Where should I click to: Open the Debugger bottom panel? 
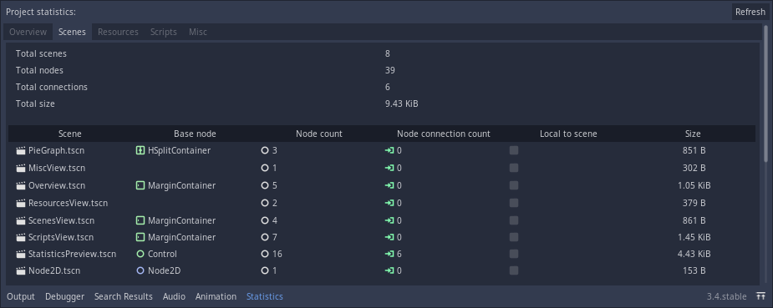click(64, 296)
